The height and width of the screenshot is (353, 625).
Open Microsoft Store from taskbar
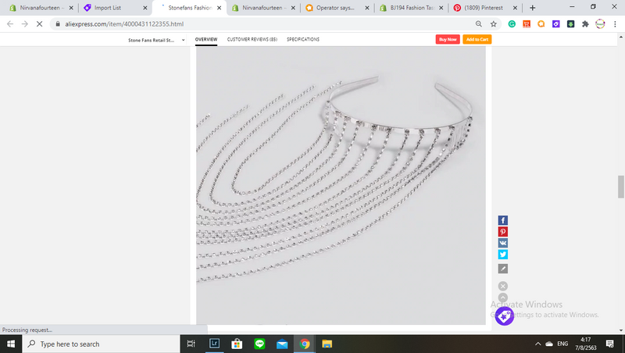tap(237, 344)
